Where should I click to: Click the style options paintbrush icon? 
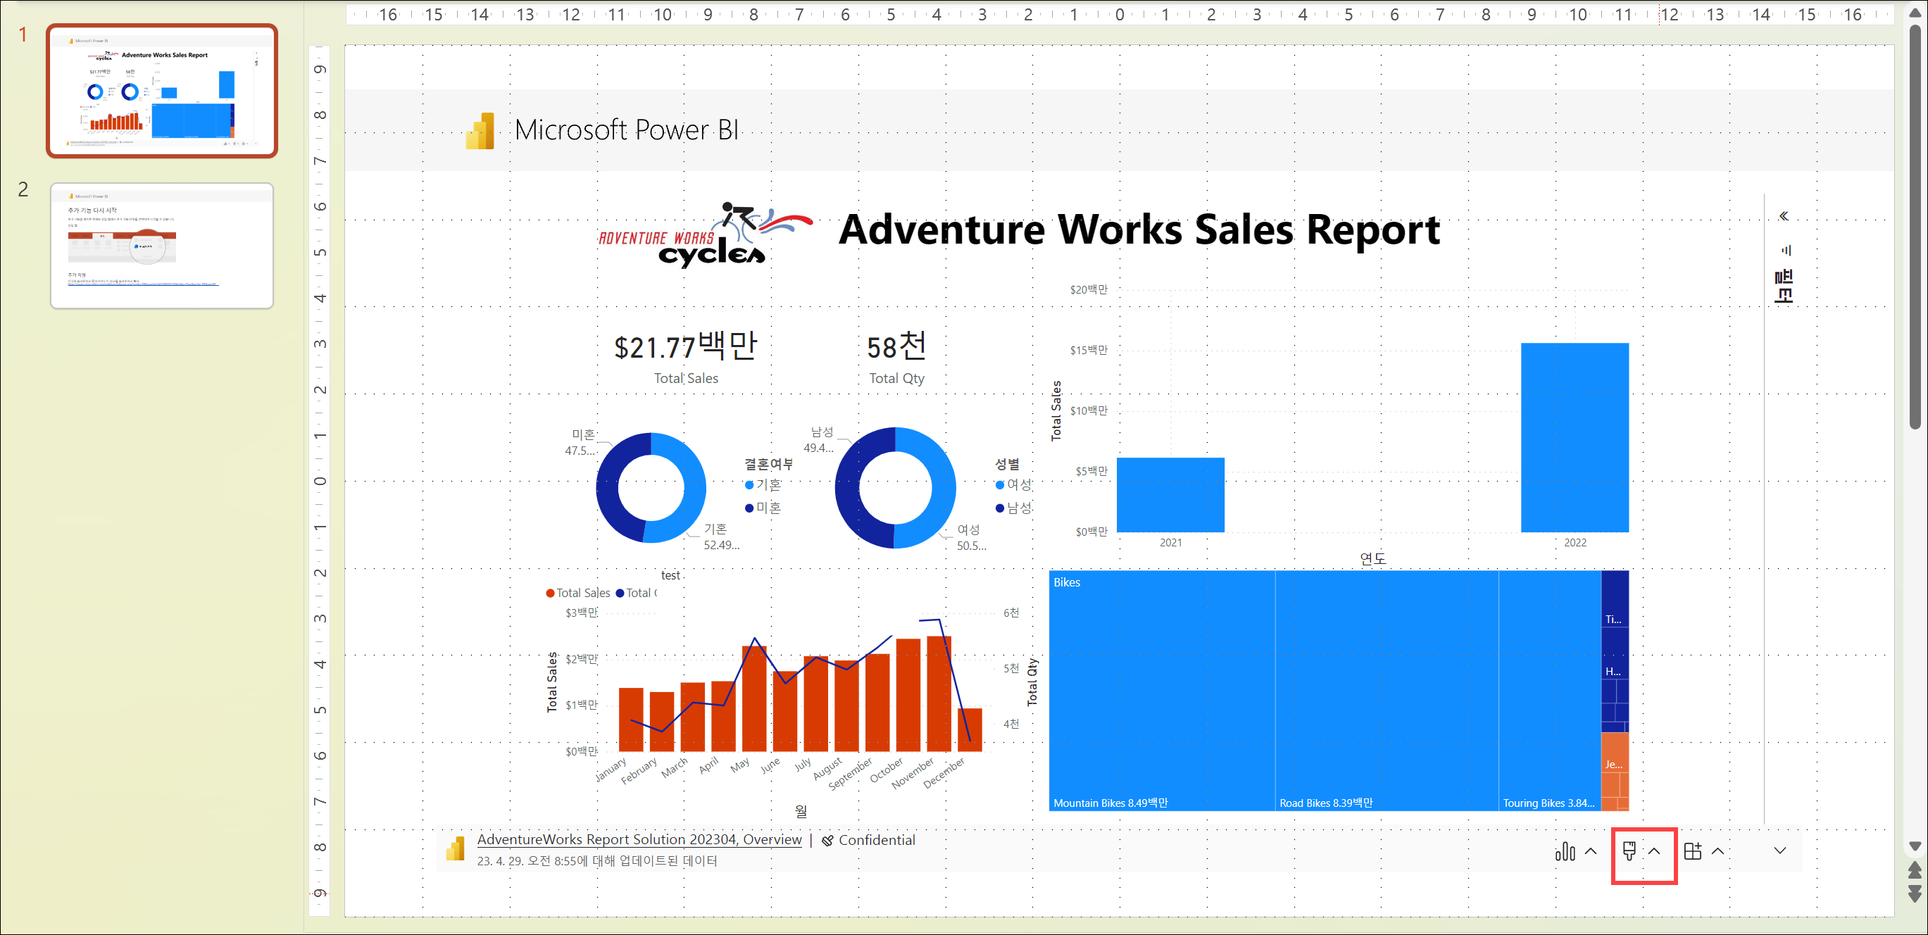pos(1629,851)
